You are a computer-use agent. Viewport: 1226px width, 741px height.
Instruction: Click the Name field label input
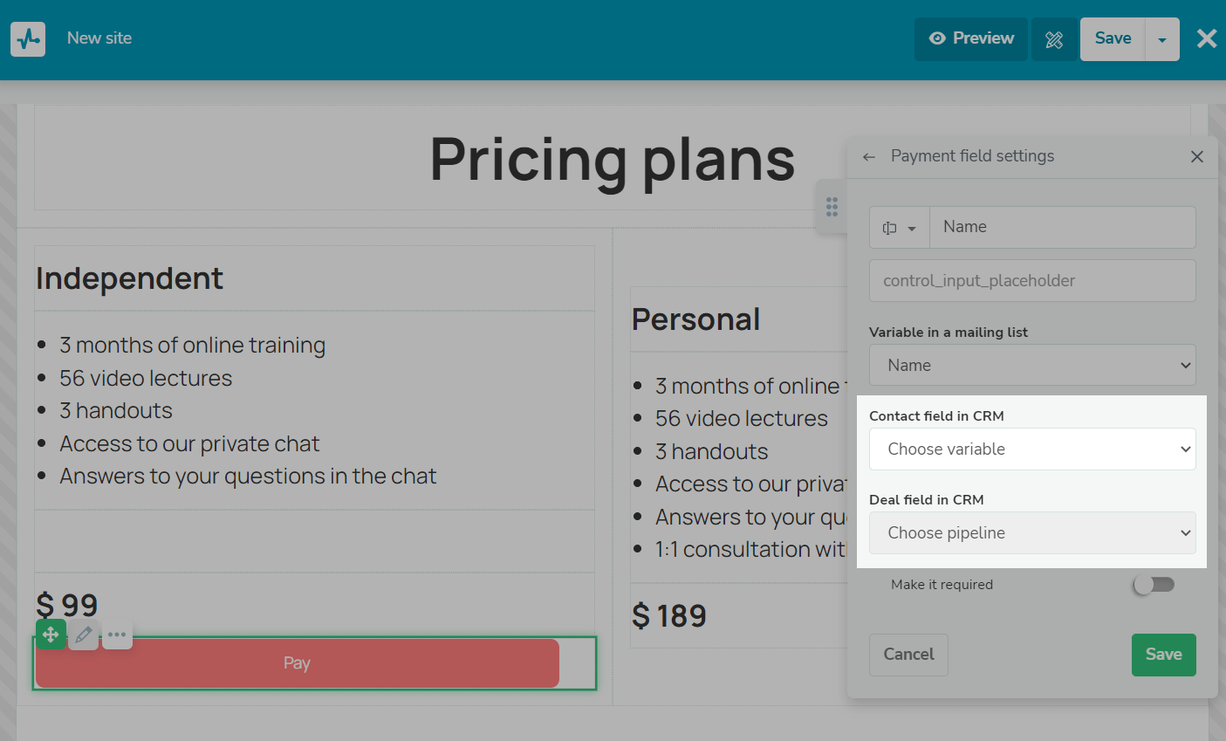pyautogui.click(x=1063, y=228)
